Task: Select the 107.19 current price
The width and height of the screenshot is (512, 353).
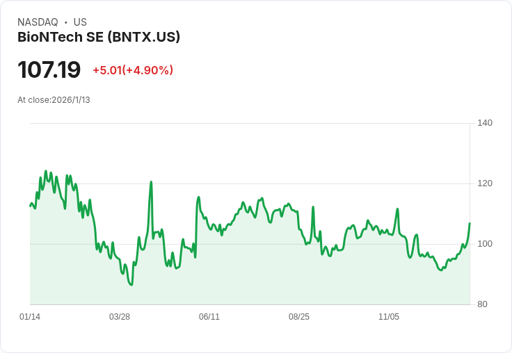Action: [x=49, y=69]
